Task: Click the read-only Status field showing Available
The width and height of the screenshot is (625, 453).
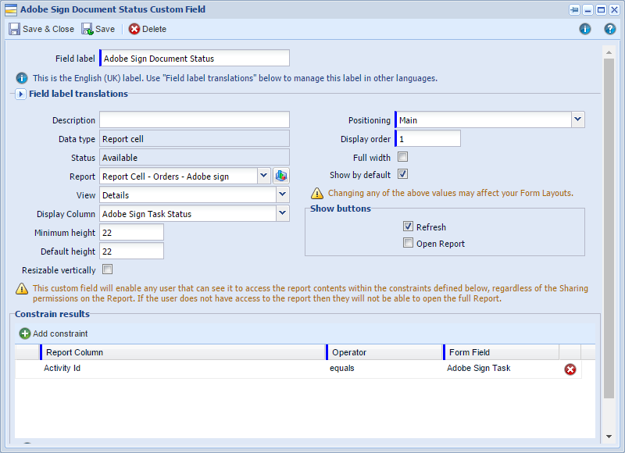Action: click(195, 157)
